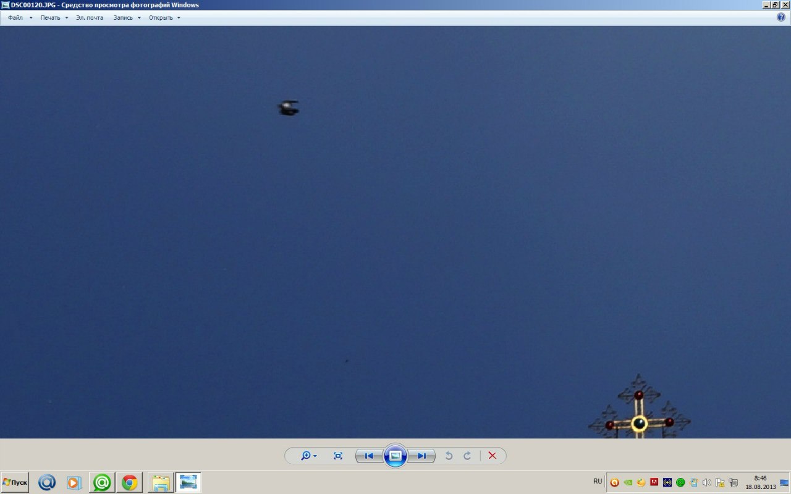Rotate the photo clockwise
The height and width of the screenshot is (494, 791).
[467, 456]
